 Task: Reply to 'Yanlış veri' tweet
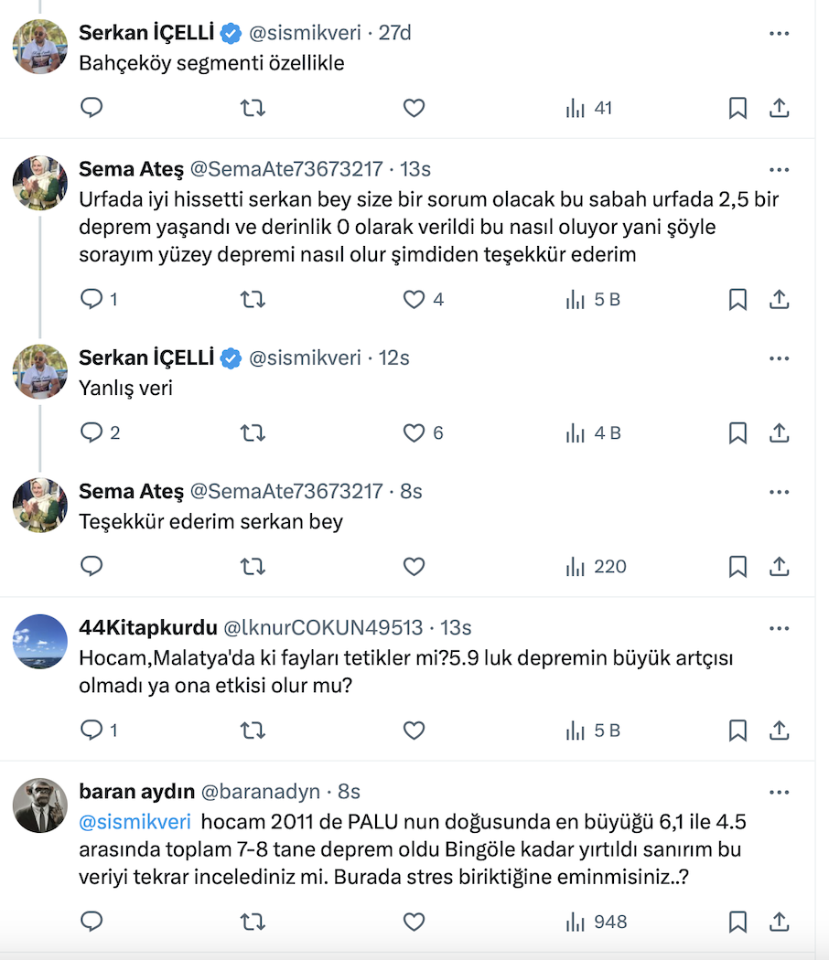(x=92, y=432)
